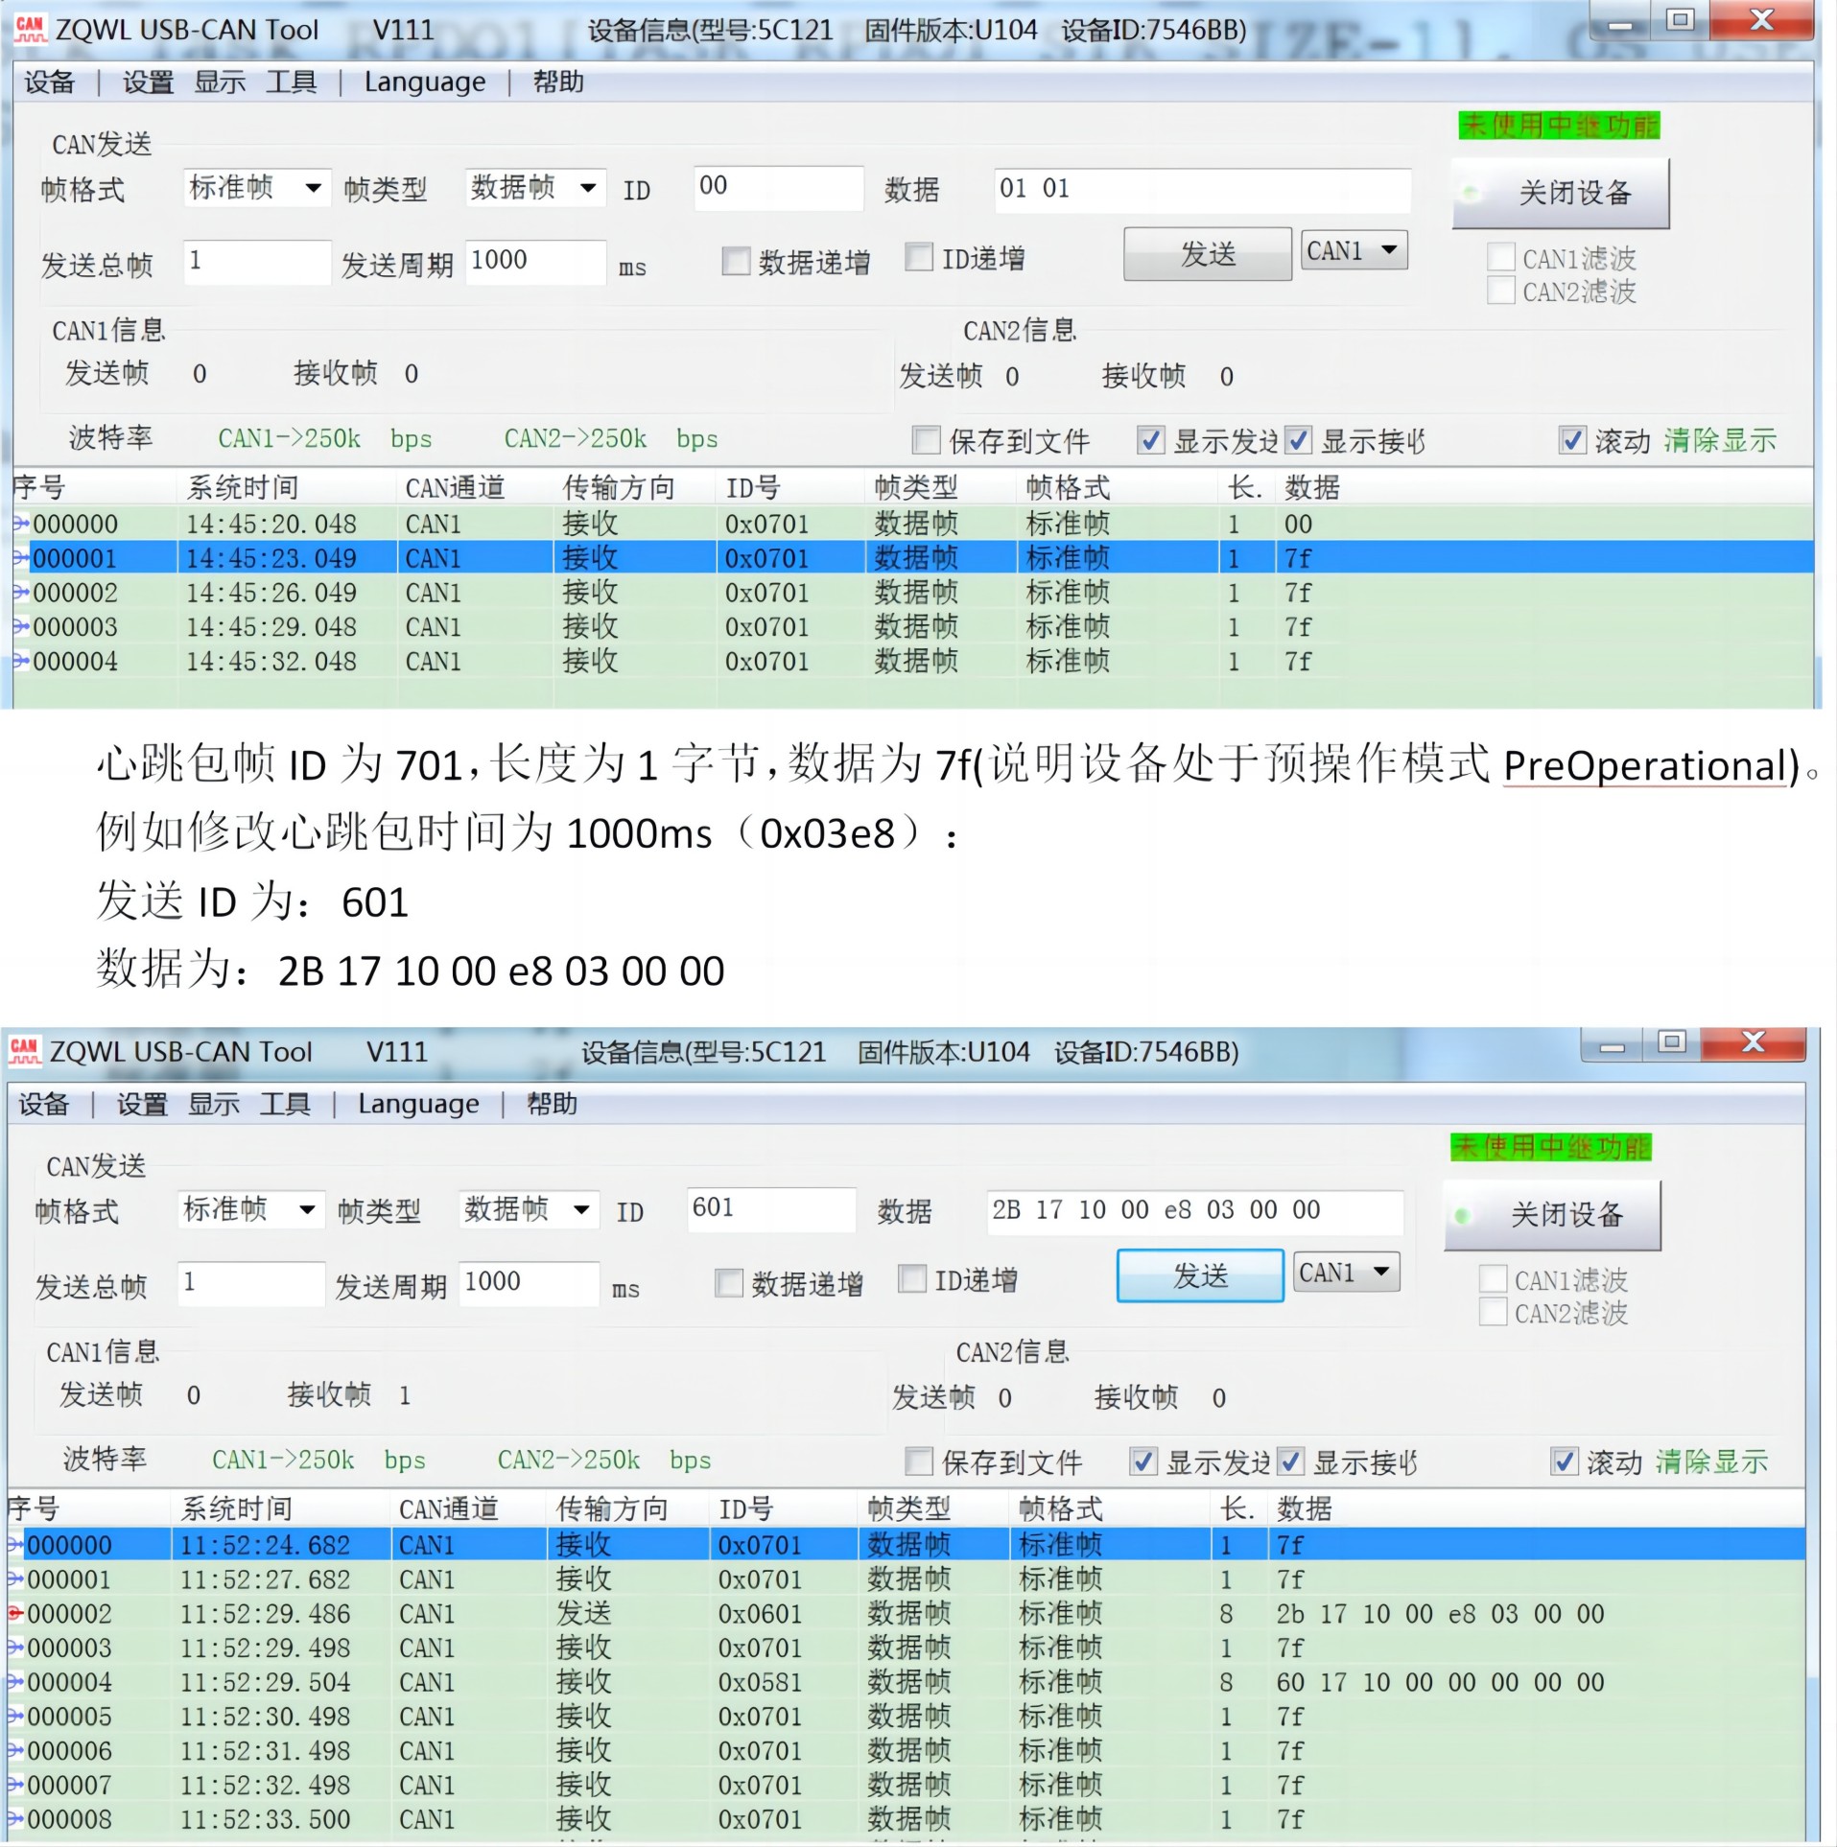Screen dimensions: 1837x1847
Task: Expand 数据帧 frame type dropdown in lower window
Action: (x=529, y=1209)
